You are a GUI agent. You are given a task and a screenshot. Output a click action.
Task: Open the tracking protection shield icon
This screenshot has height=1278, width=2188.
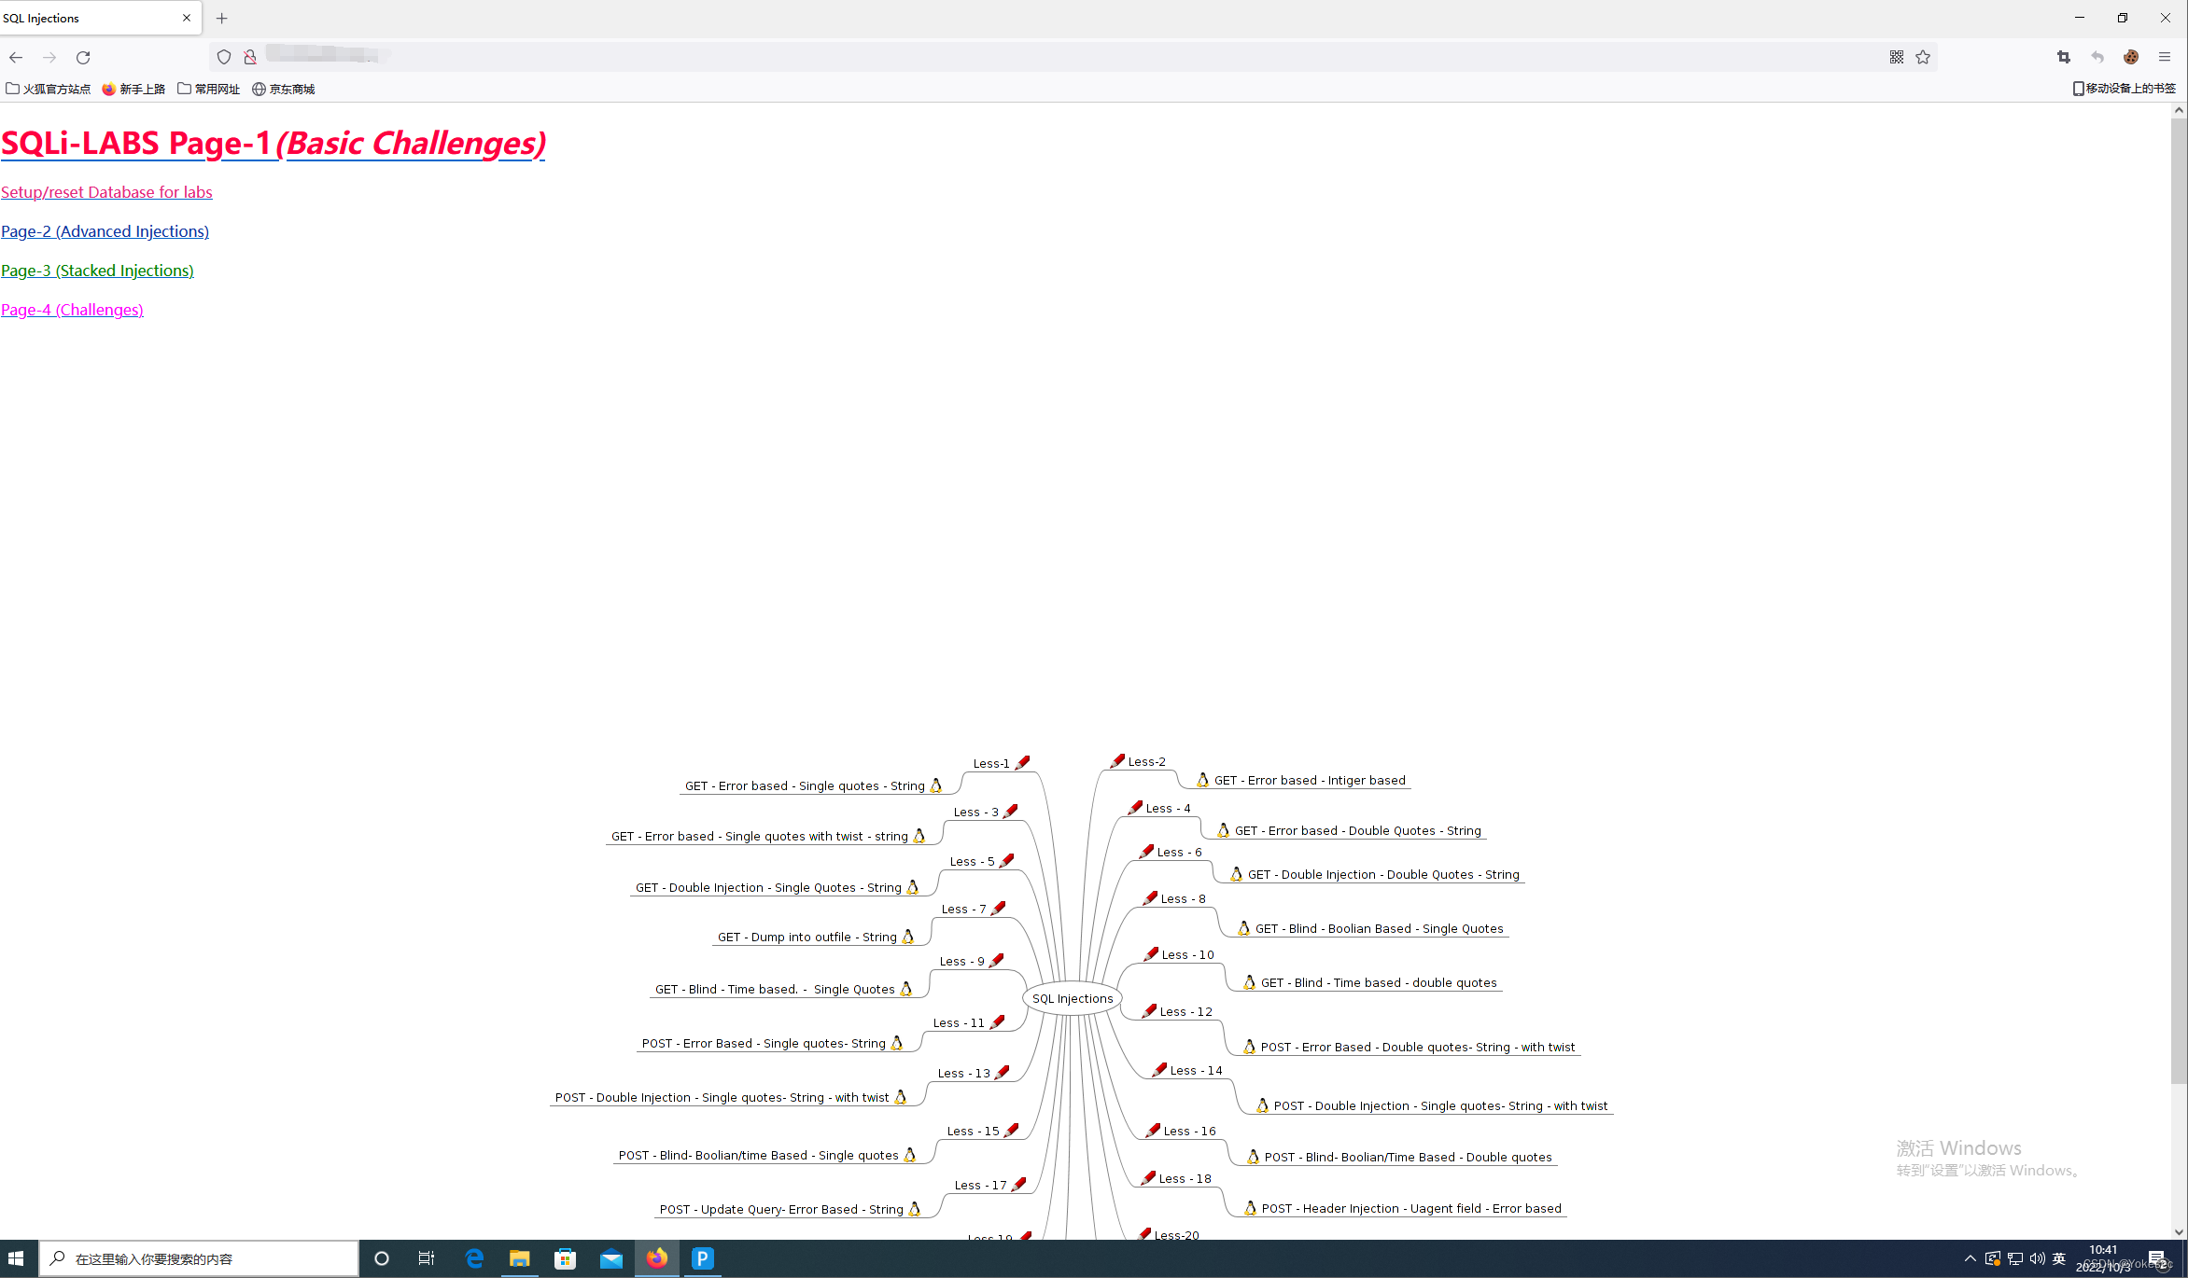point(224,57)
